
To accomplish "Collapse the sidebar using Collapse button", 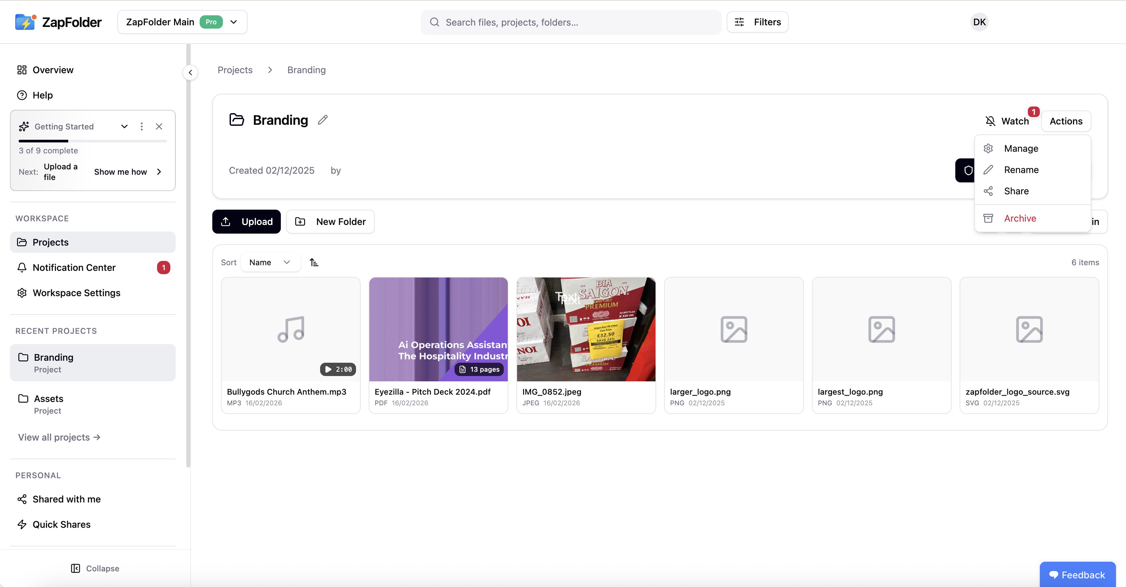I will 95,568.
